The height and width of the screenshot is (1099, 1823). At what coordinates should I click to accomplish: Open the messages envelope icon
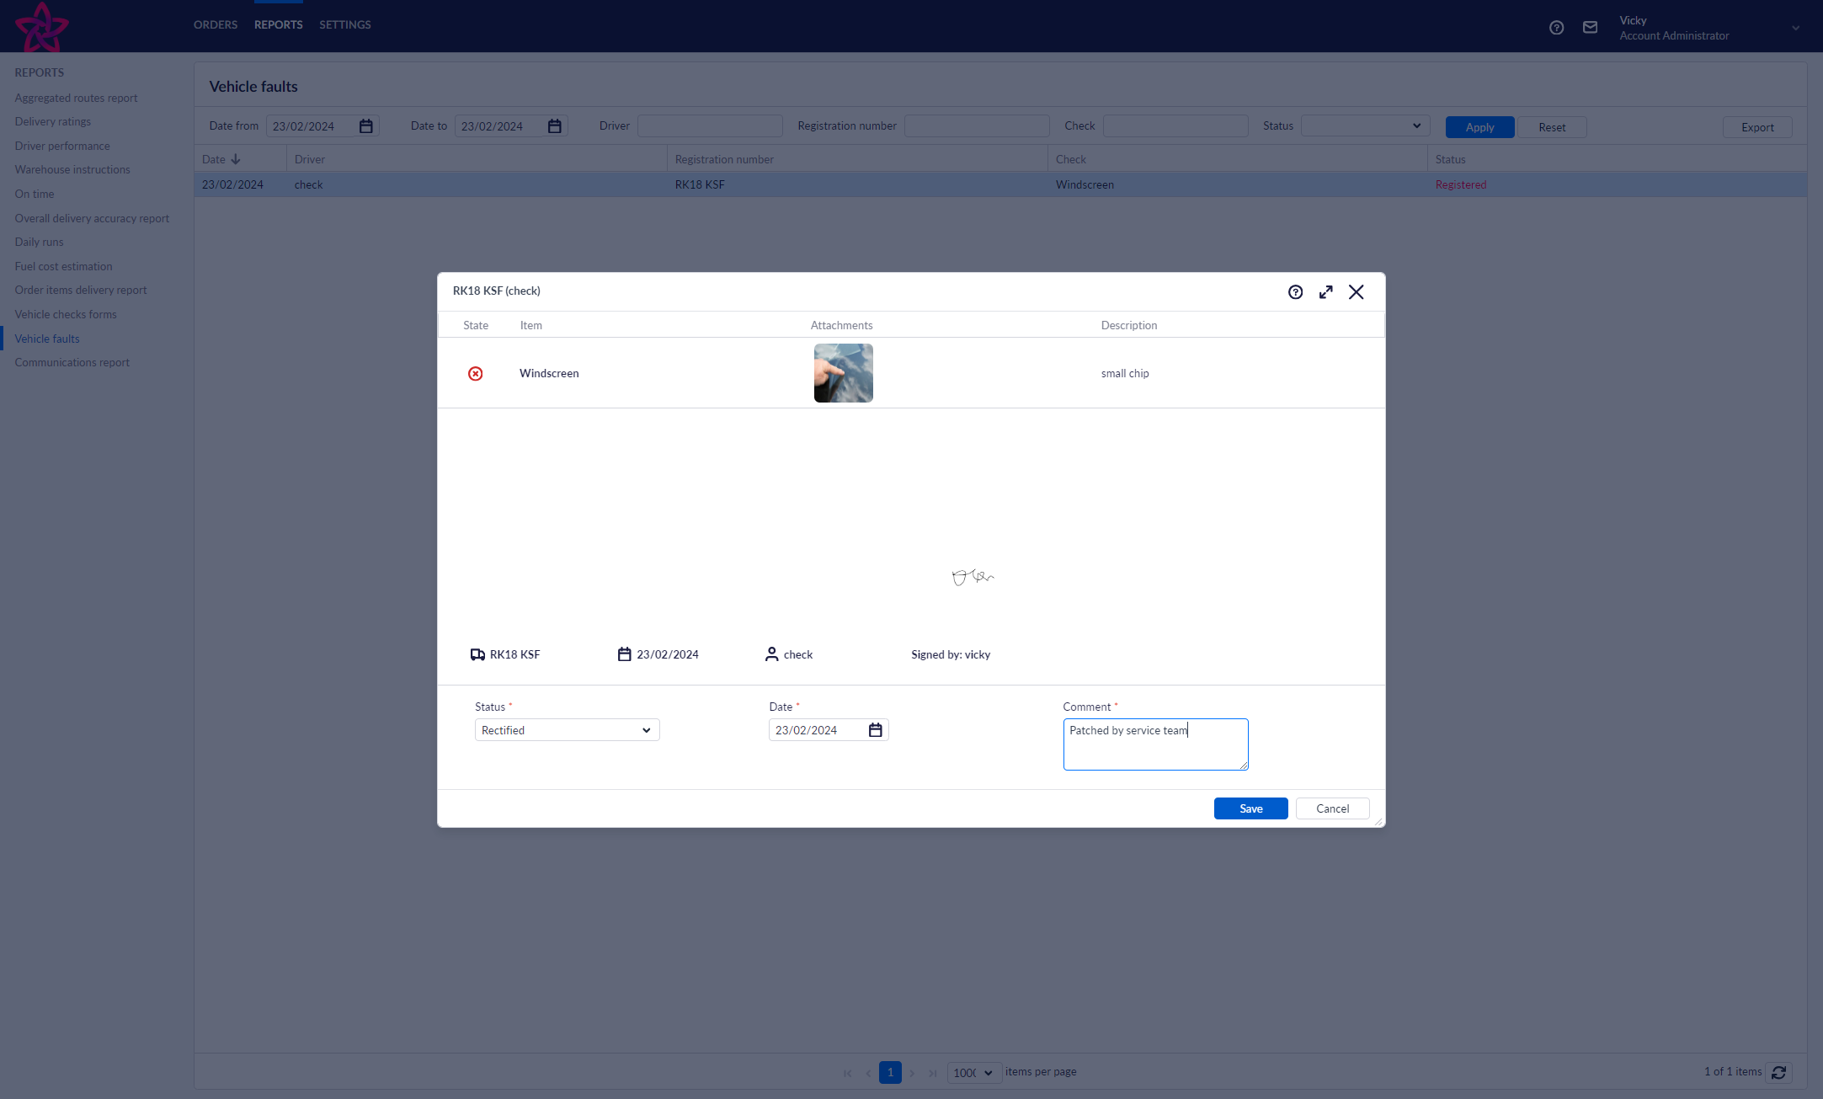[x=1590, y=28]
